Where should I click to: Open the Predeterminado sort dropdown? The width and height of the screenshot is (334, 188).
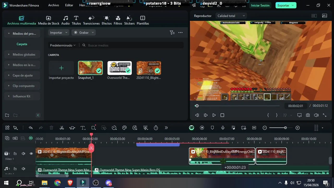point(63,45)
